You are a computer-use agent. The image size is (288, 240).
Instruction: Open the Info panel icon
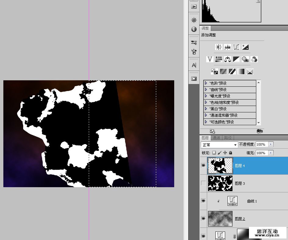194,29
